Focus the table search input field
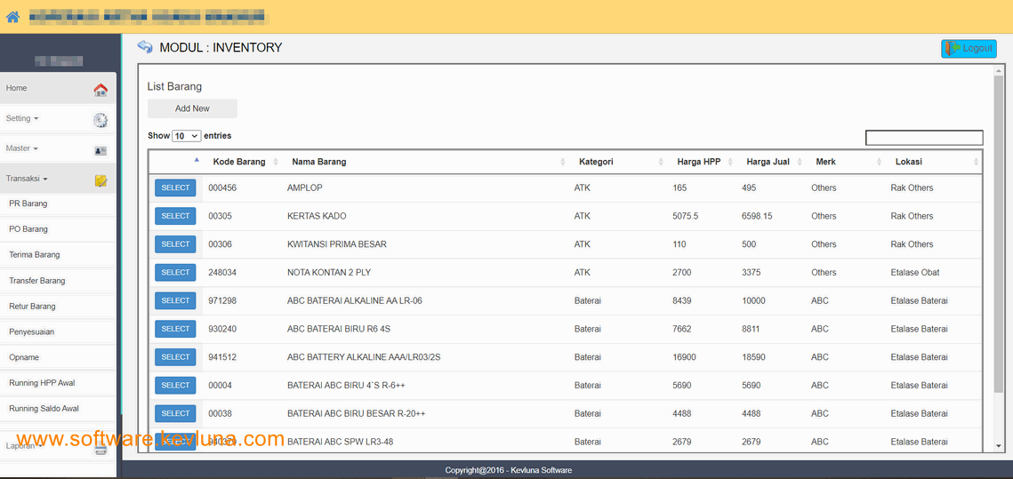The height and width of the screenshot is (479, 1013). (924, 138)
